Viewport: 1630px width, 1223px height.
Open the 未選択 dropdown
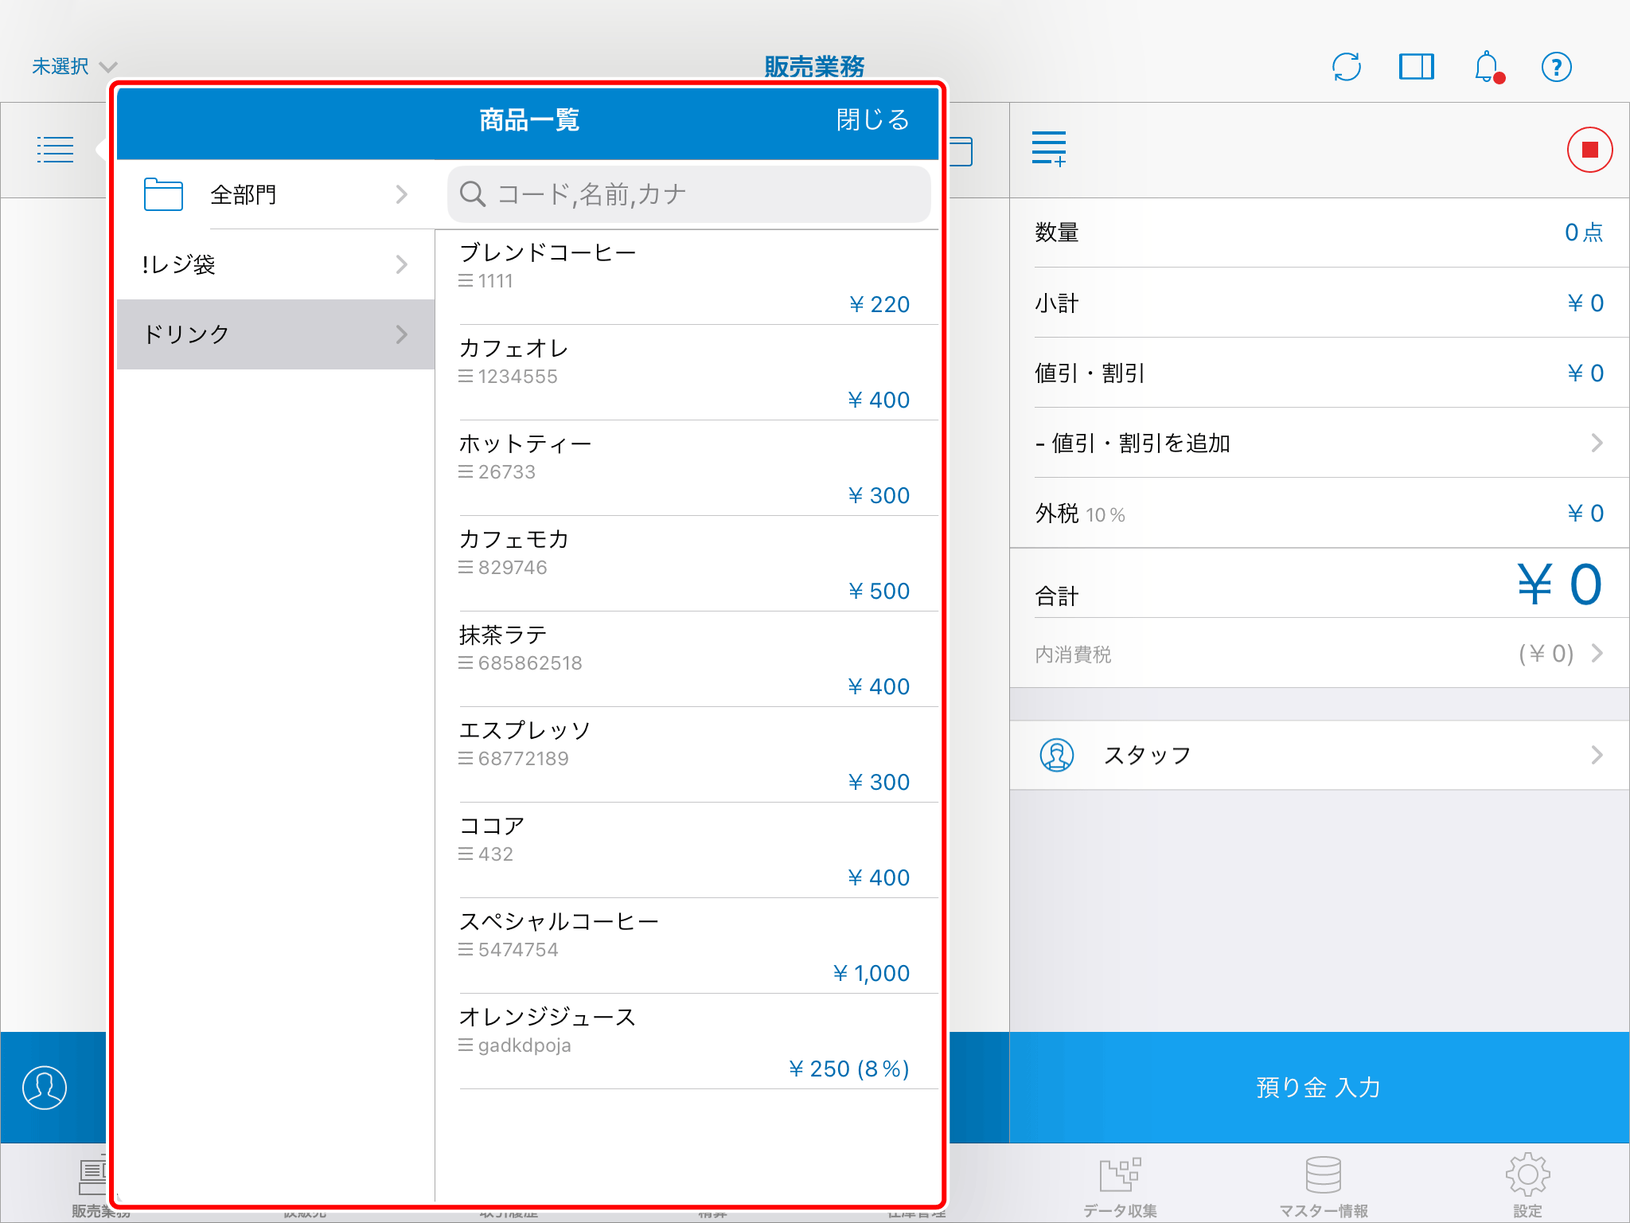click(73, 67)
